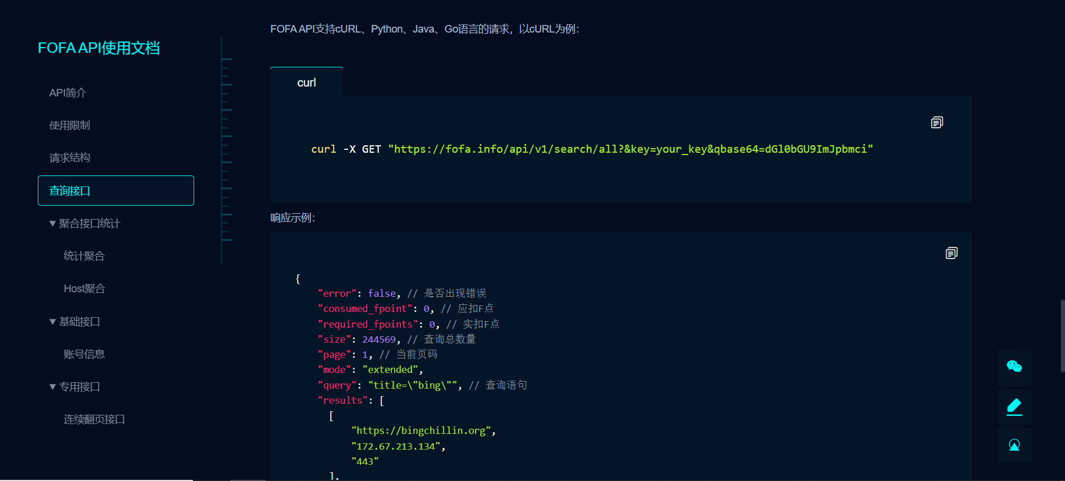Click the pencil feedback floating icon

click(1014, 407)
